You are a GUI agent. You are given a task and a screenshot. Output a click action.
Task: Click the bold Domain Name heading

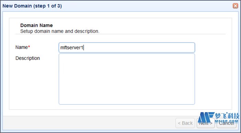pyautogui.click(x=36, y=25)
